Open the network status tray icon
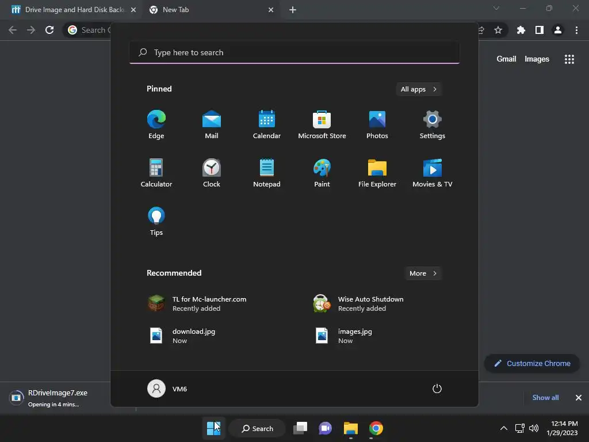The width and height of the screenshot is (589, 442). pyautogui.click(x=520, y=428)
